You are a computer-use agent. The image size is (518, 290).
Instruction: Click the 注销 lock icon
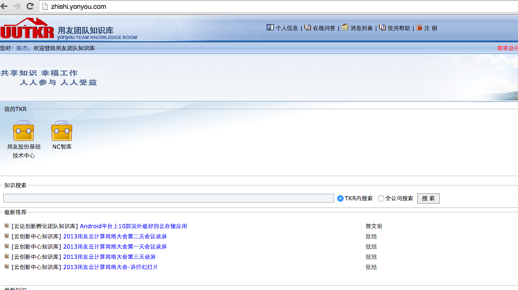coord(419,27)
